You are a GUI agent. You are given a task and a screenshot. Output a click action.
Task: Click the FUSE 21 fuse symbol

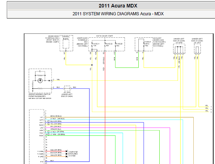92,44
